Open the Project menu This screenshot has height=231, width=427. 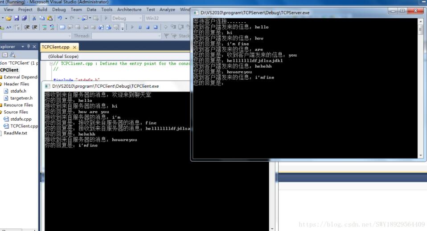[25, 9]
